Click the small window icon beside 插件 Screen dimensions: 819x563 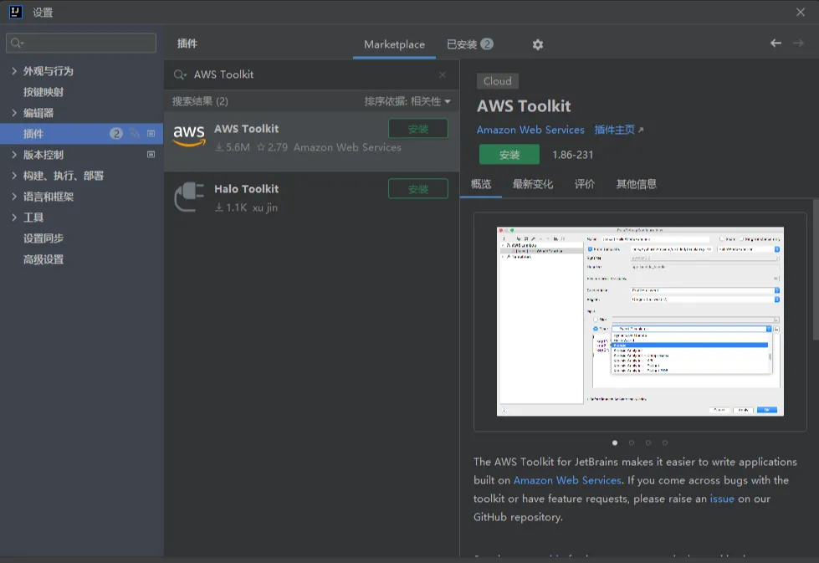click(x=151, y=131)
